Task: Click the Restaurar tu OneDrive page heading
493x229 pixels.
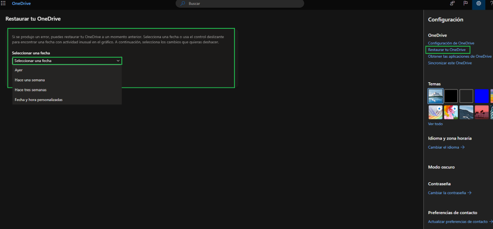Action: [33, 19]
